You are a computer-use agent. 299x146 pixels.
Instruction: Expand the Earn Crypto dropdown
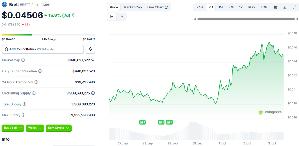pyautogui.click(x=58, y=128)
